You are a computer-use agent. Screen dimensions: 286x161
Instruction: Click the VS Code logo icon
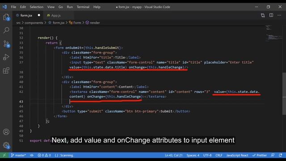click(4, 7)
